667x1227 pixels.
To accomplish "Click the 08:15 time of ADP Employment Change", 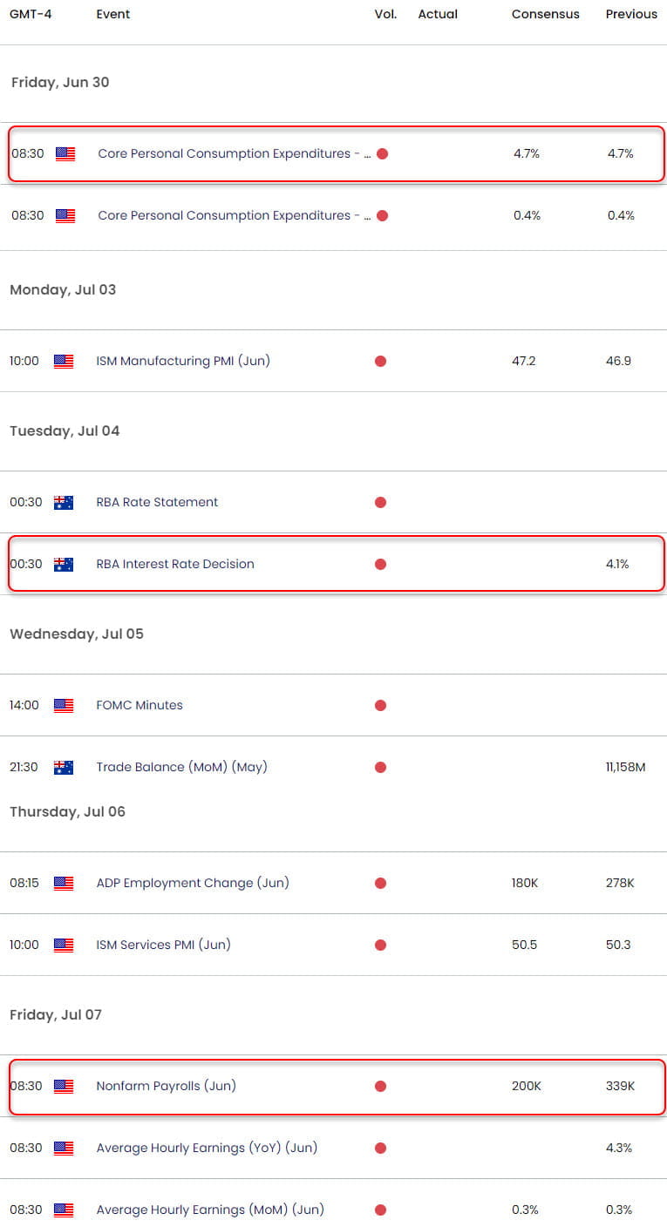I will 24,883.
